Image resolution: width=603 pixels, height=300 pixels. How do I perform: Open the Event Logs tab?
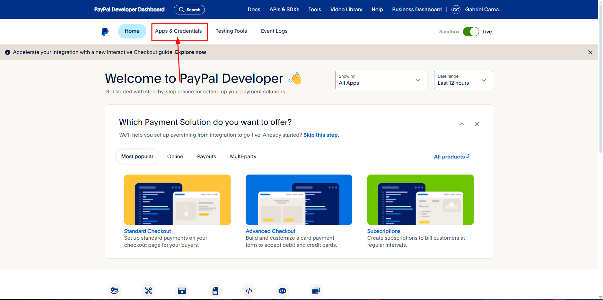(274, 31)
